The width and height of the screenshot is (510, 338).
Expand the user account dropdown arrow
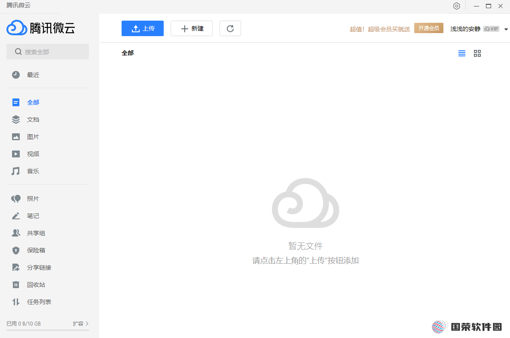tap(506, 29)
